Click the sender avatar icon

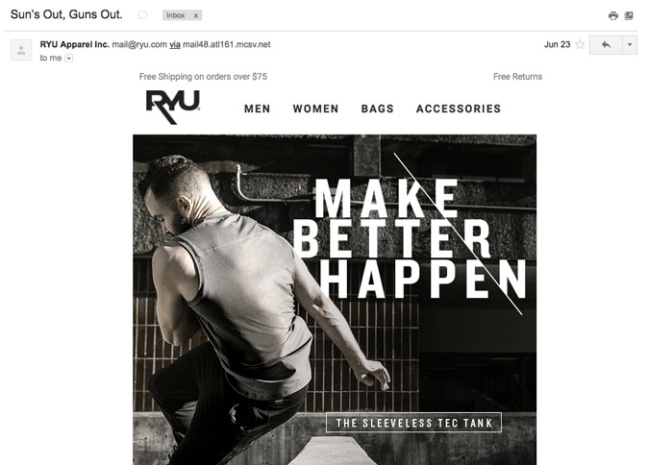click(21, 50)
